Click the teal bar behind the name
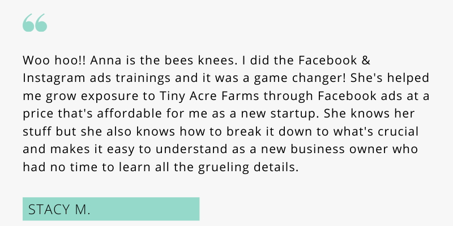This screenshot has width=453, height=226. 111,209
